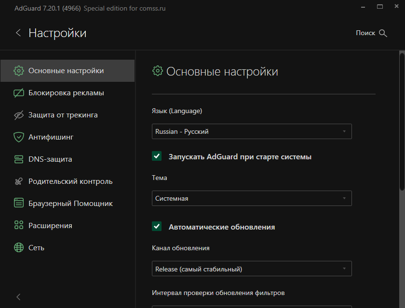Click the globe icon for Сеть
The height and width of the screenshot is (308, 405).
click(19, 248)
